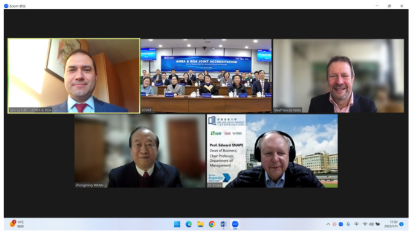
Task: Select Ed Snape's video tile
Action: click(x=272, y=151)
